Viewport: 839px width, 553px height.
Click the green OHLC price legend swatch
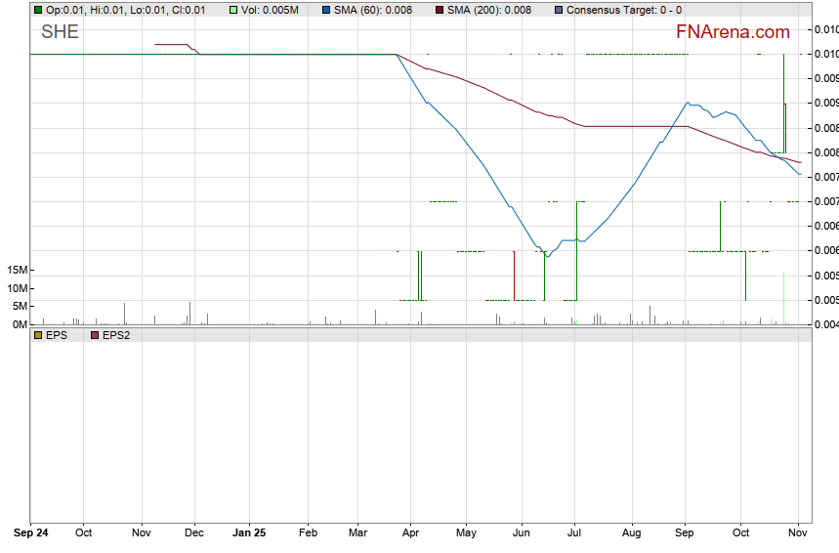pos(38,10)
